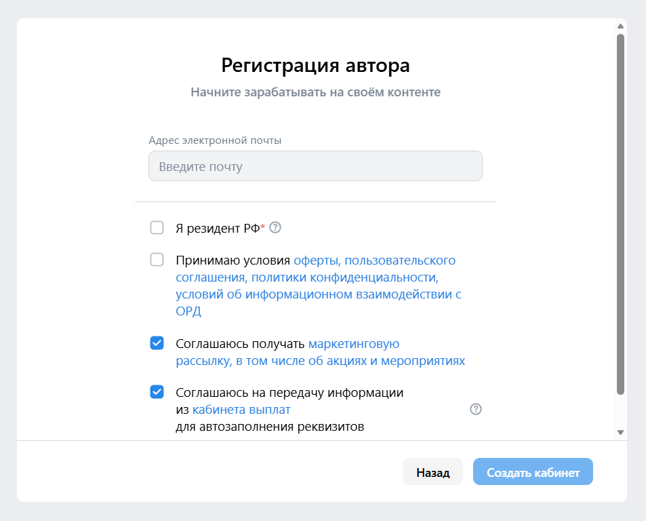Uncheck consent to transfer payment cabinet information
The width and height of the screenshot is (646, 521).
point(157,392)
